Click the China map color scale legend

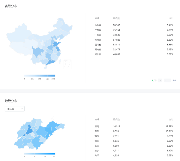40,76
